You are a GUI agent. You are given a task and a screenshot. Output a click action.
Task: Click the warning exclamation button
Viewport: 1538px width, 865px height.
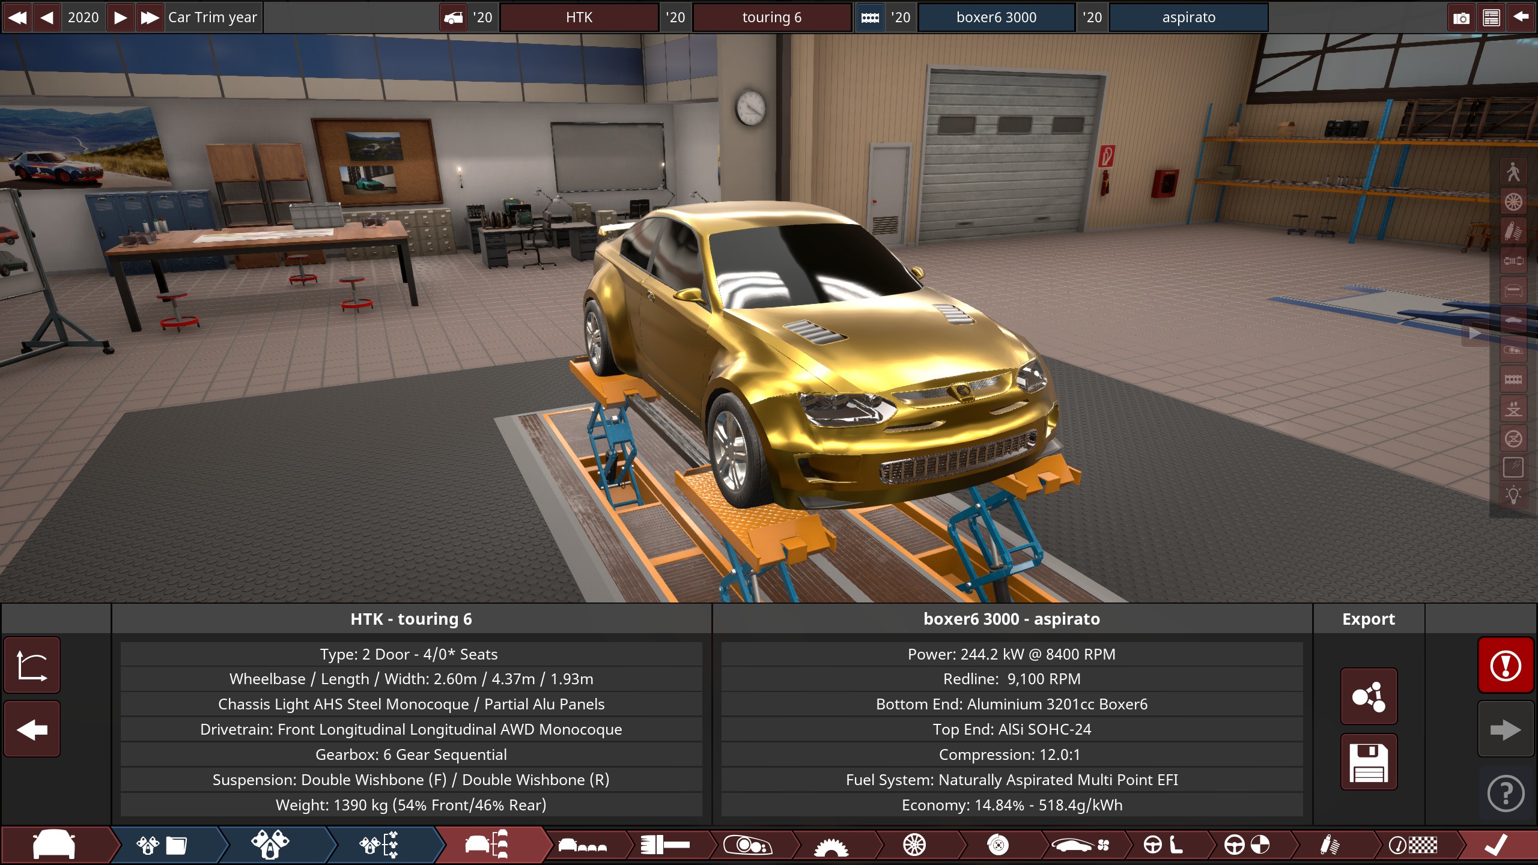click(x=1506, y=666)
